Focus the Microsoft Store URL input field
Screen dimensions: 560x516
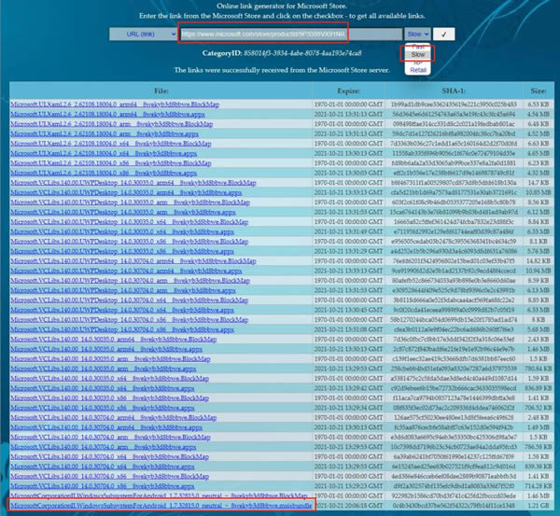[290, 35]
